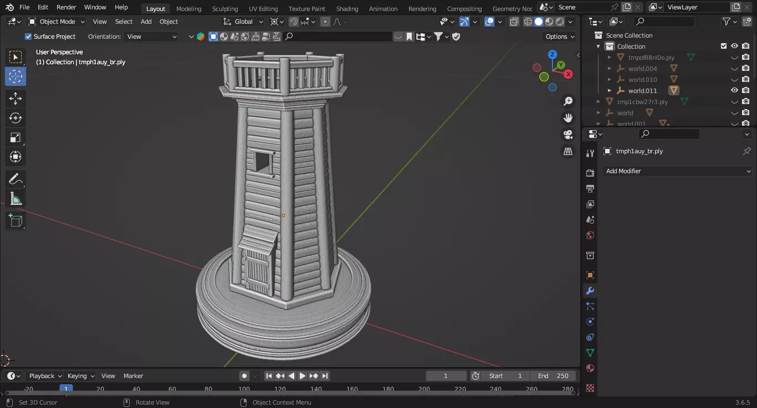
Task: Open the Object Constraints properties tab
Action: tap(590, 337)
